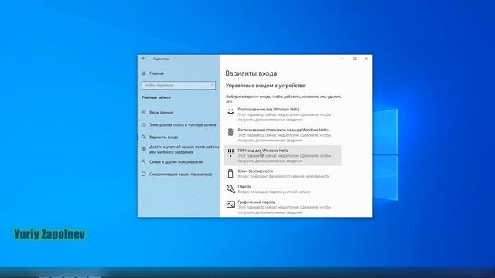Click the picture password image icon
Screen dimensions: 495x278
tap(230, 205)
